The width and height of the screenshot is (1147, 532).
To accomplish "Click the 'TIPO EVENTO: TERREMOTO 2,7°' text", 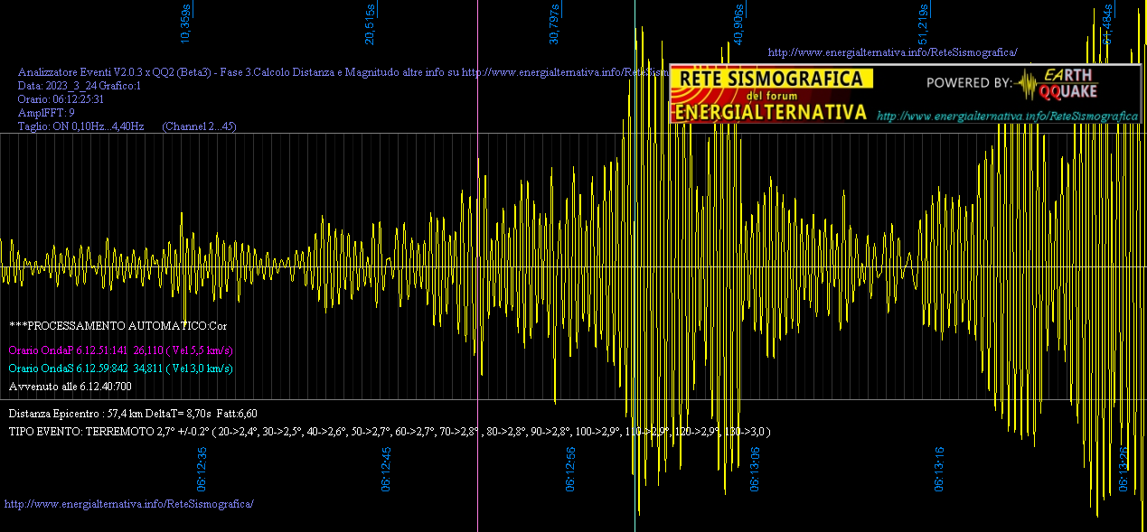I will [x=90, y=432].
